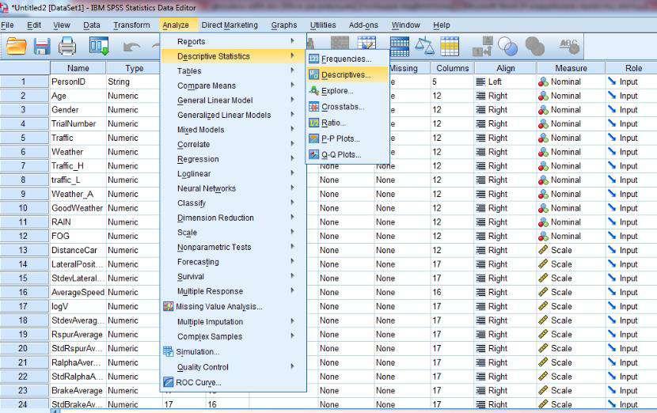This screenshot has height=413, width=657.
Task: Expand the Regression submenu
Action: coord(233,159)
